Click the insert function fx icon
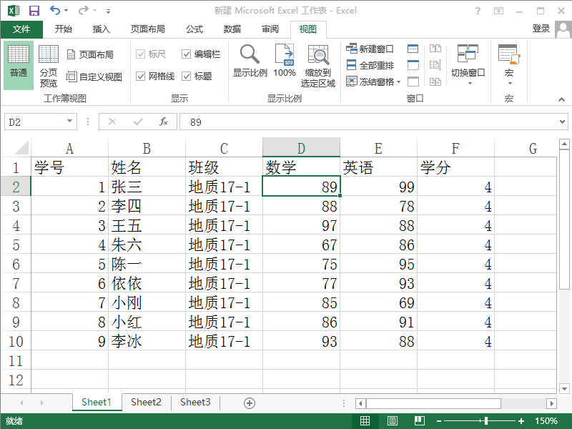The height and width of the screenshot is (429, 572). [x=164, y=122]
